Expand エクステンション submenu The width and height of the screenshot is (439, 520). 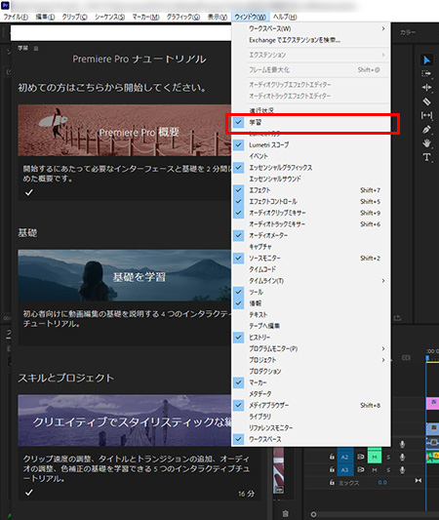click(310, 55)
